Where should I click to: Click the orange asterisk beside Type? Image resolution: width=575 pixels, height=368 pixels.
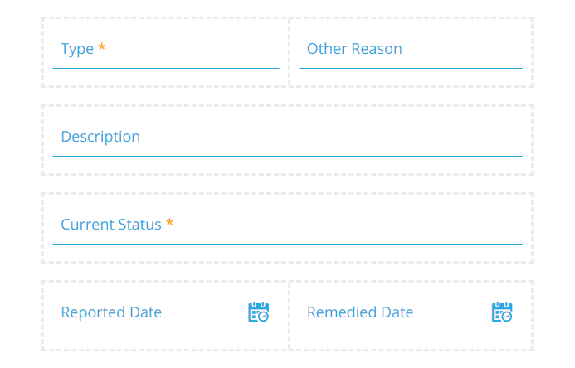(x=102, y=48)
